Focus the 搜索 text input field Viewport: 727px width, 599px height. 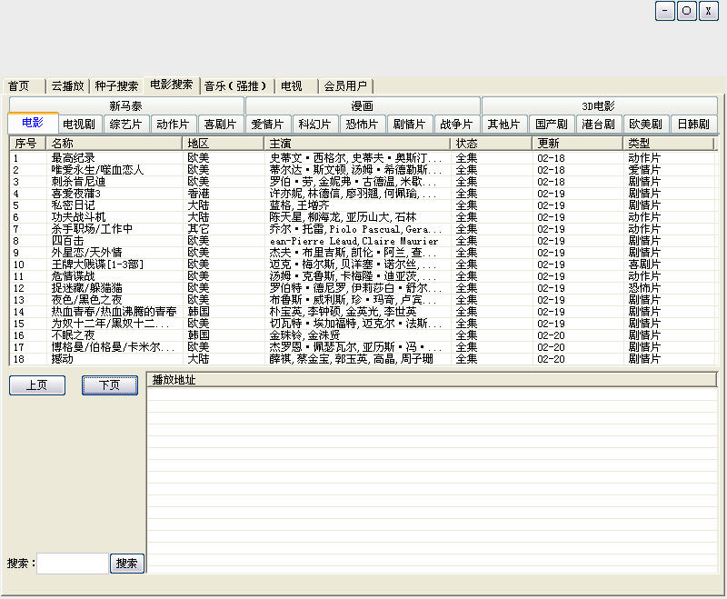[x=73, y=564]
